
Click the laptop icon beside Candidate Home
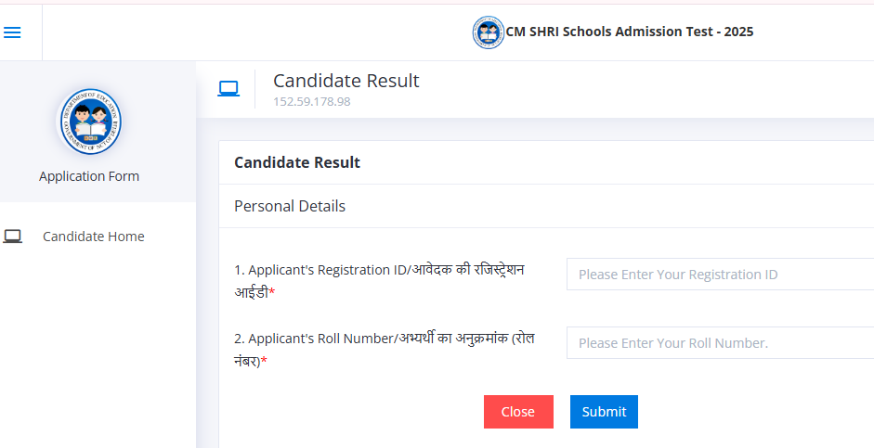pyautogui.click(x=12, y=237)
